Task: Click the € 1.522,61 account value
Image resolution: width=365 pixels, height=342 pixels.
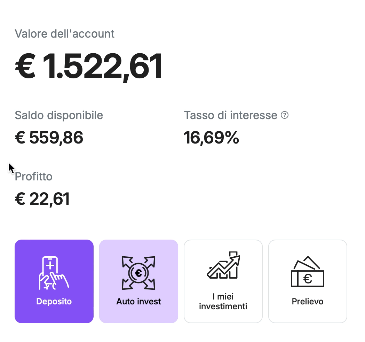Action: (x=89, y=67)
